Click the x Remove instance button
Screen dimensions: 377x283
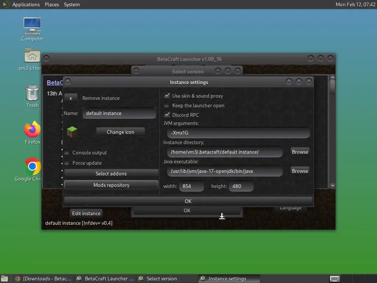[x=71, y=98]
